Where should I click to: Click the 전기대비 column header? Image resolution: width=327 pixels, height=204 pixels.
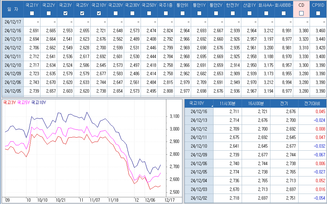(312, 103)
